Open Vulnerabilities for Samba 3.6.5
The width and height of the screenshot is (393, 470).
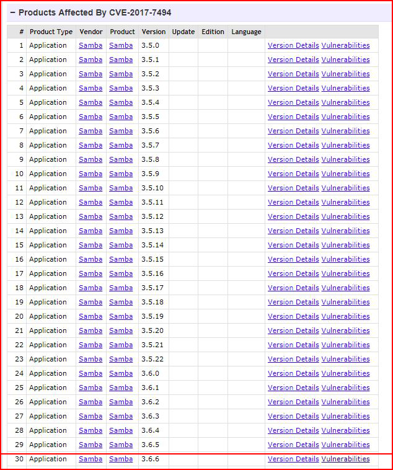345,445
